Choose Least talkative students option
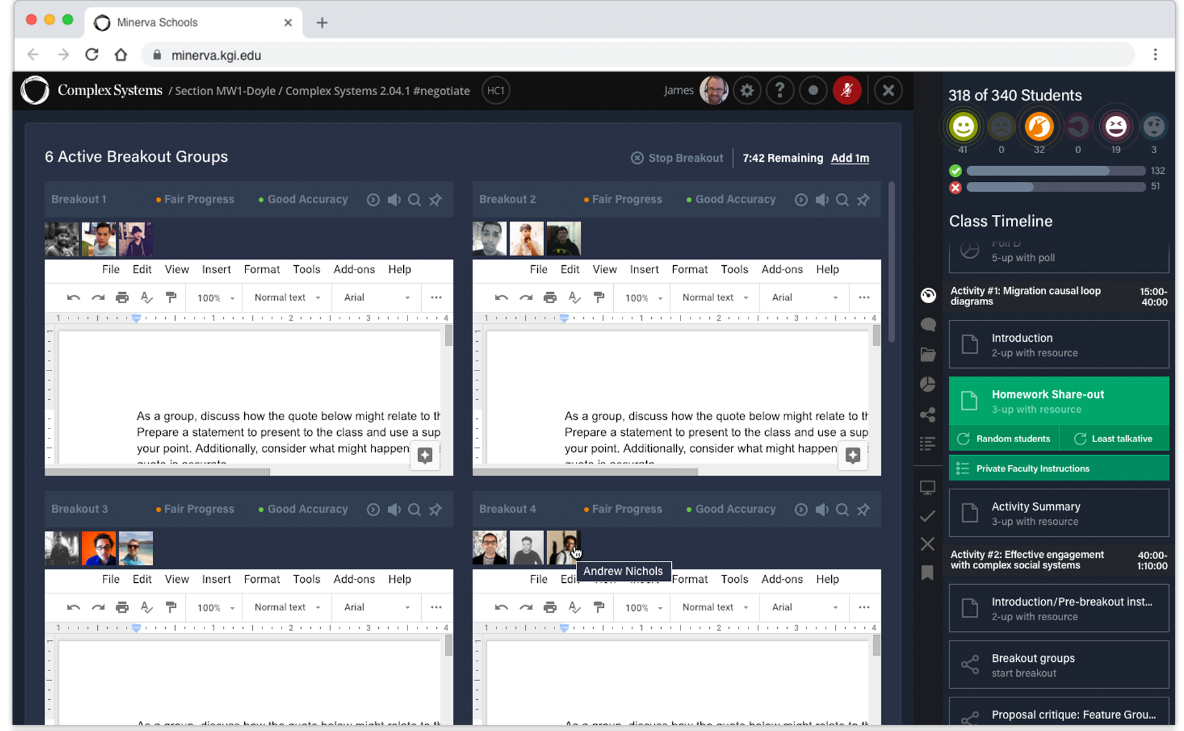 (x=1114, y=439)
